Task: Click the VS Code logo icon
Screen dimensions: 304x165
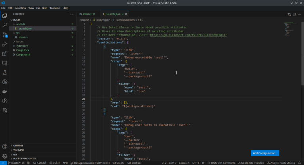Action: click(x=3, y=3)
